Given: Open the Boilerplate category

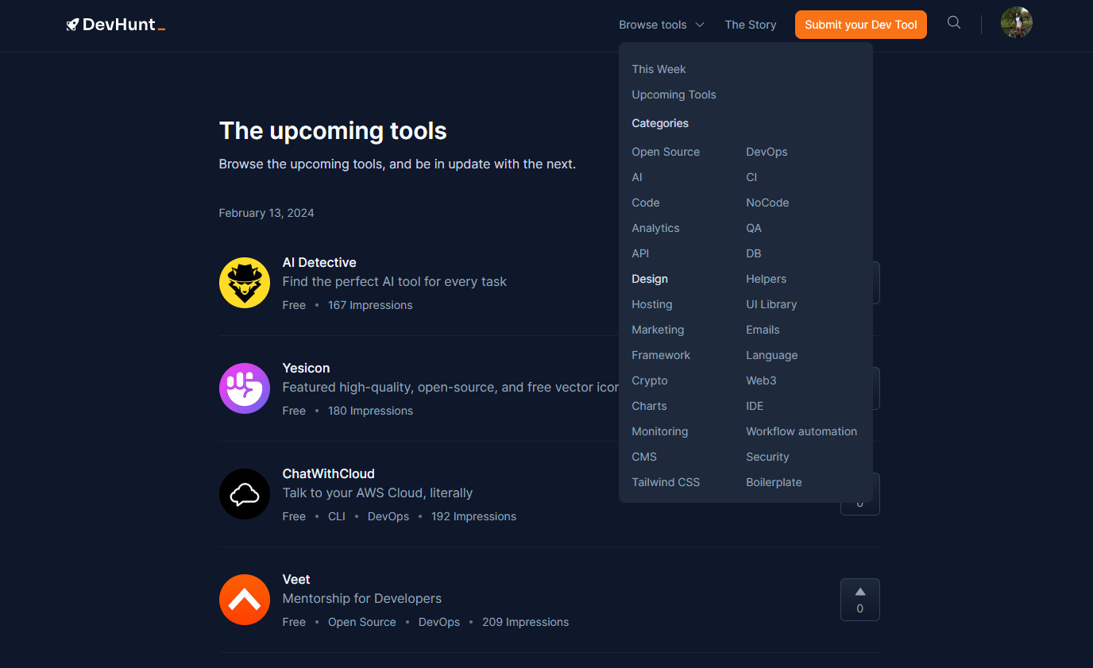Looking at the screenshot, I should click(x=774, y=482).
